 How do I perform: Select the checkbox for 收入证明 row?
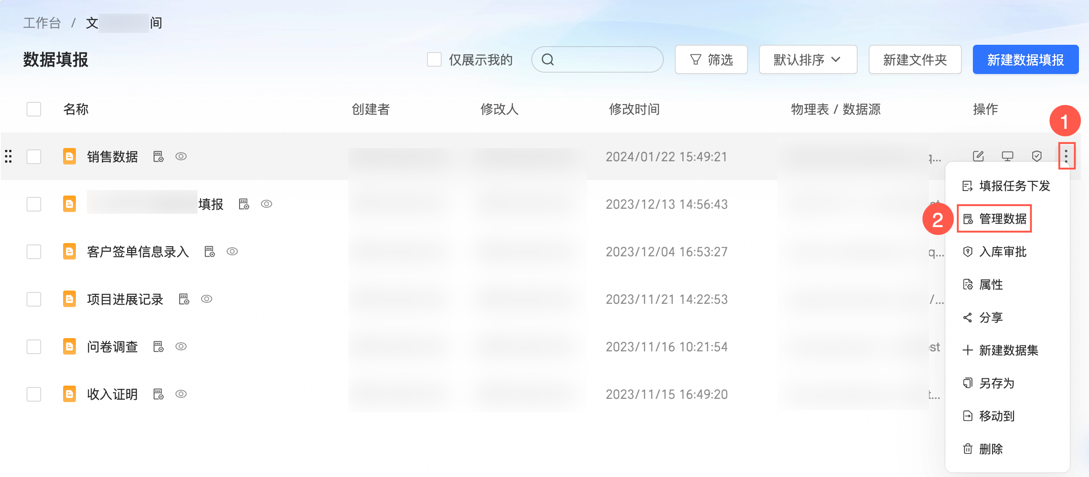pos(34,394)
